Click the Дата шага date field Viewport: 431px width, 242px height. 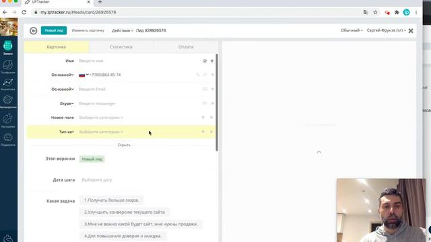point(97,180)
